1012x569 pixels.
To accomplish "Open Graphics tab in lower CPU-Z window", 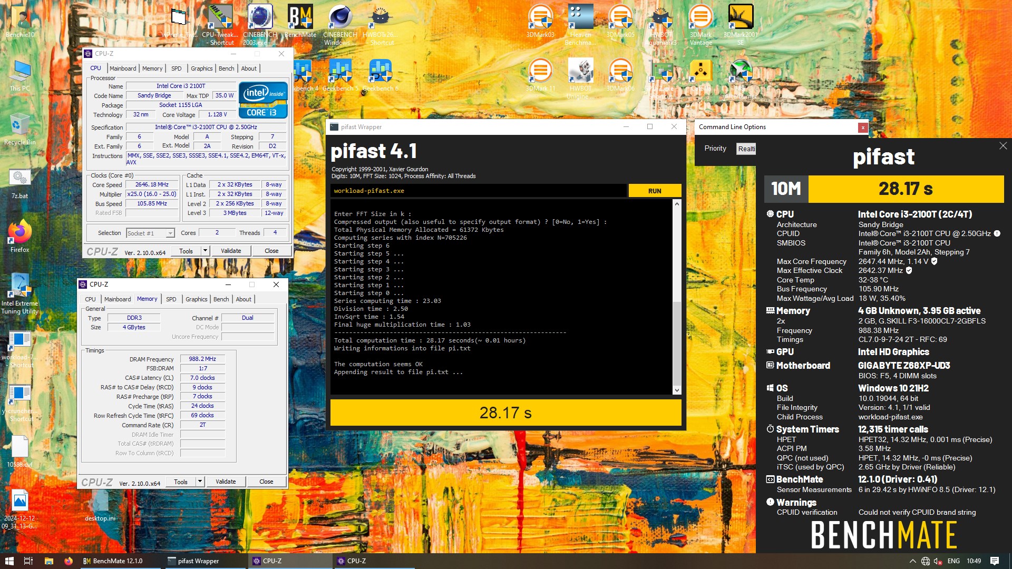I will click(196, 299).
